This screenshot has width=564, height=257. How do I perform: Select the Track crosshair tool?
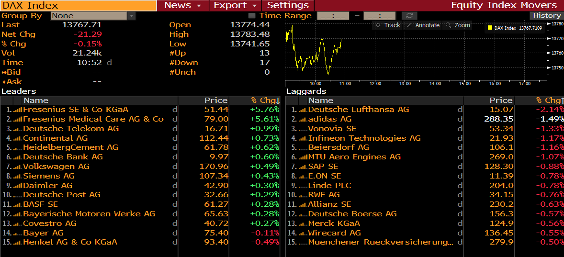pyautogui.click(x=387, y=25)
